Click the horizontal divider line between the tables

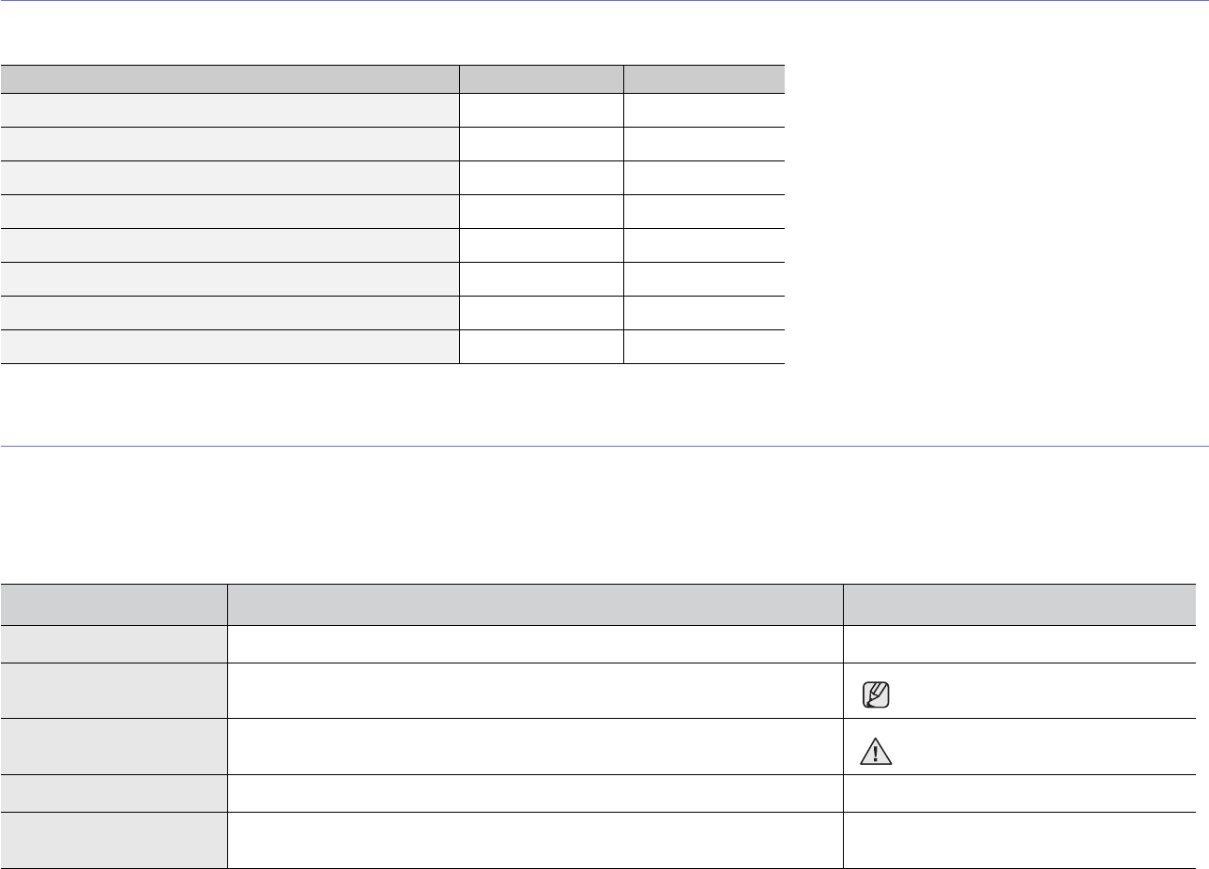pyautogui.click(x=604, y=446)
